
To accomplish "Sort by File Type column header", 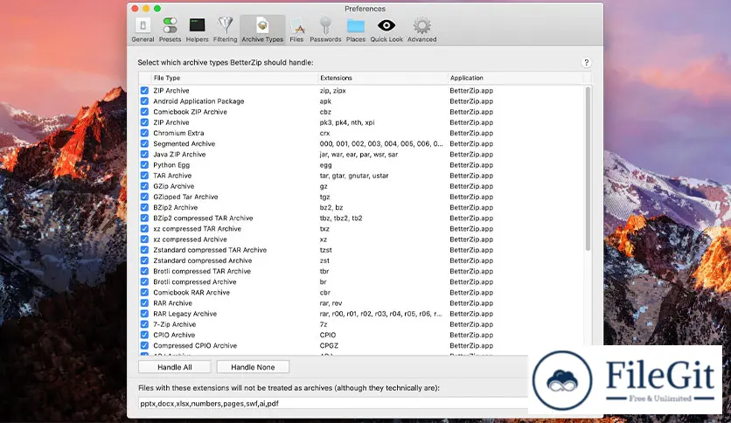I will click(x=234, y=78).
